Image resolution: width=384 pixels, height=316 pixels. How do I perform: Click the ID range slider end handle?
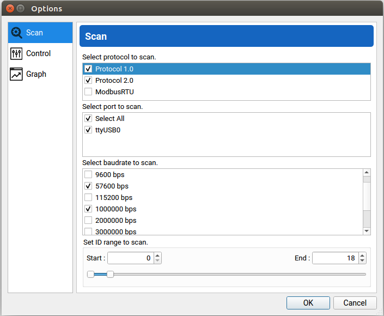tap(110, 275)
